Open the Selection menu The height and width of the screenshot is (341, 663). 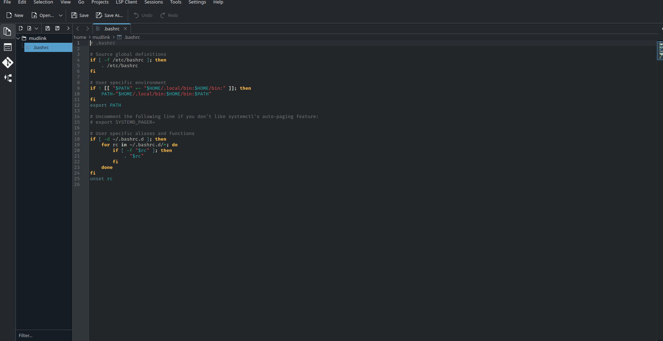[43, 2]
